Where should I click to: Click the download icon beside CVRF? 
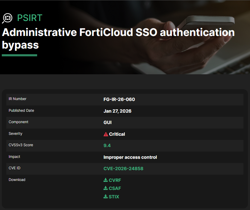106,180
